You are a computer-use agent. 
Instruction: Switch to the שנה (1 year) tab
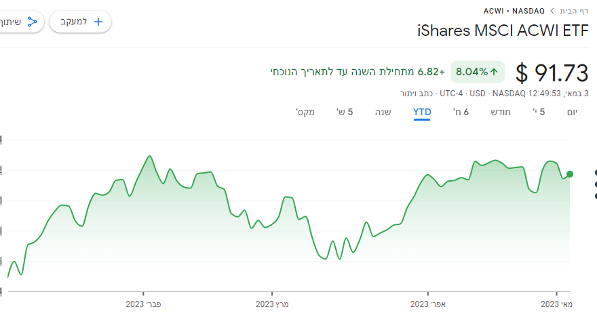[x=383, y=111]
